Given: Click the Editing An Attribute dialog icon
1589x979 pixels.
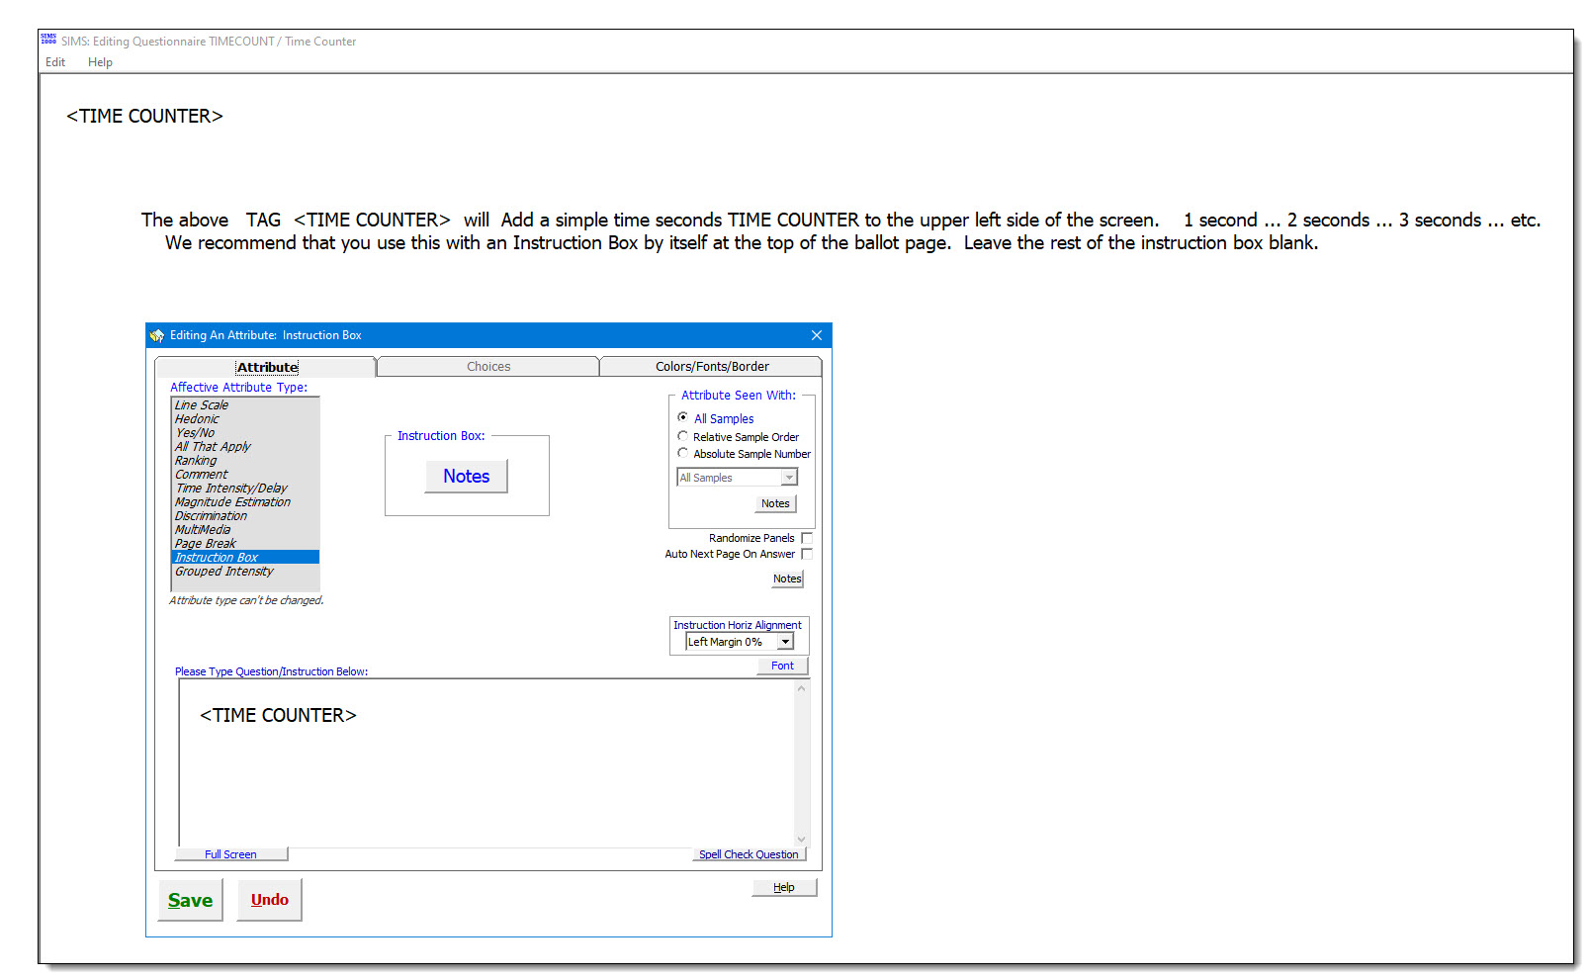Looking at the screenshot, I should coord(157,336).
